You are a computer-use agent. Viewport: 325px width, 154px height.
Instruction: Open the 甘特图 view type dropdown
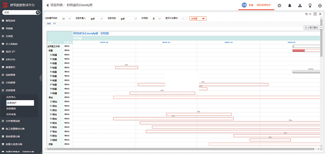click(x=198, y=19)
